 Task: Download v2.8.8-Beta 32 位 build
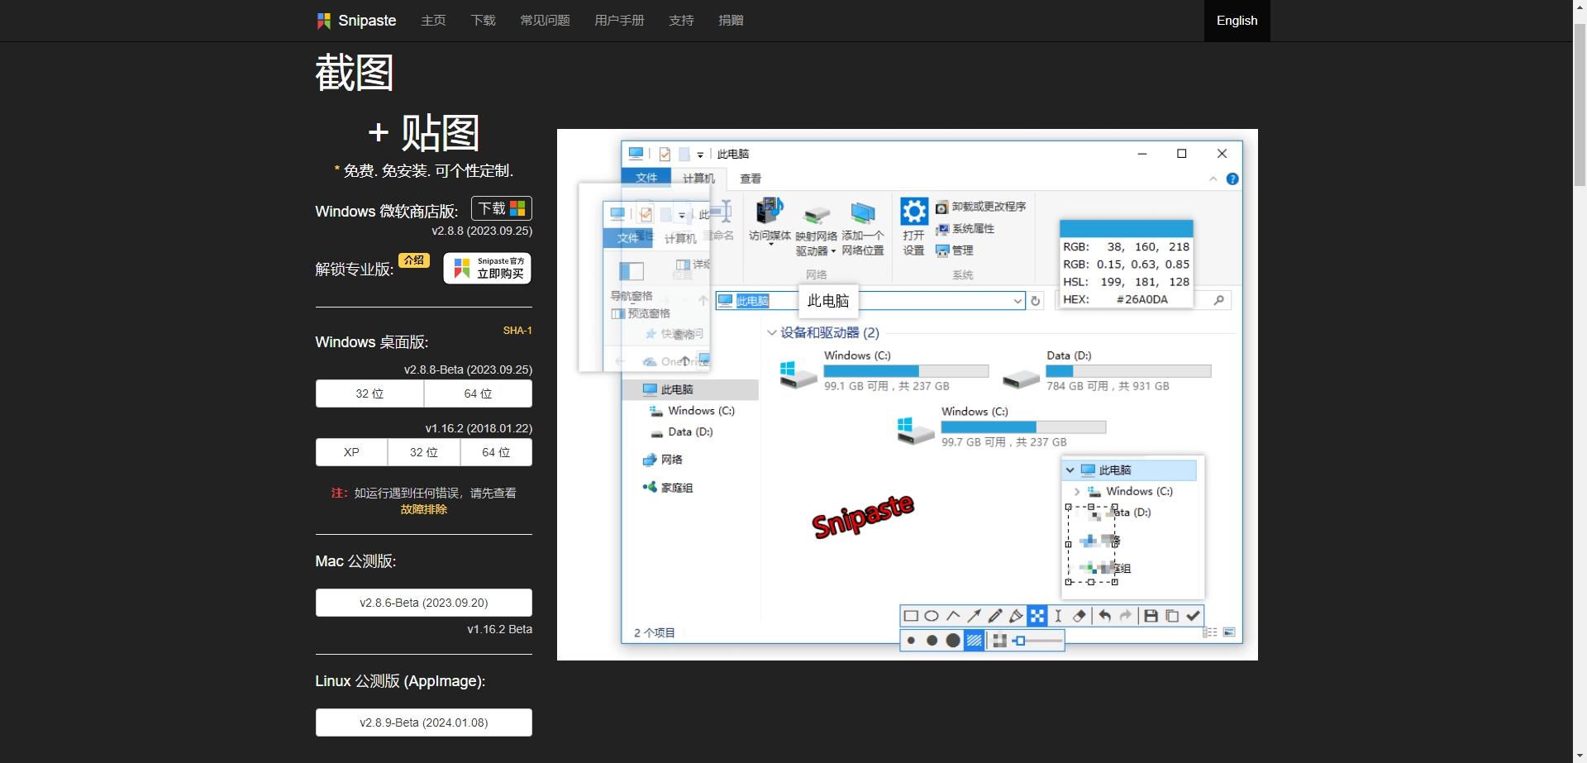[x=369, y=393]
